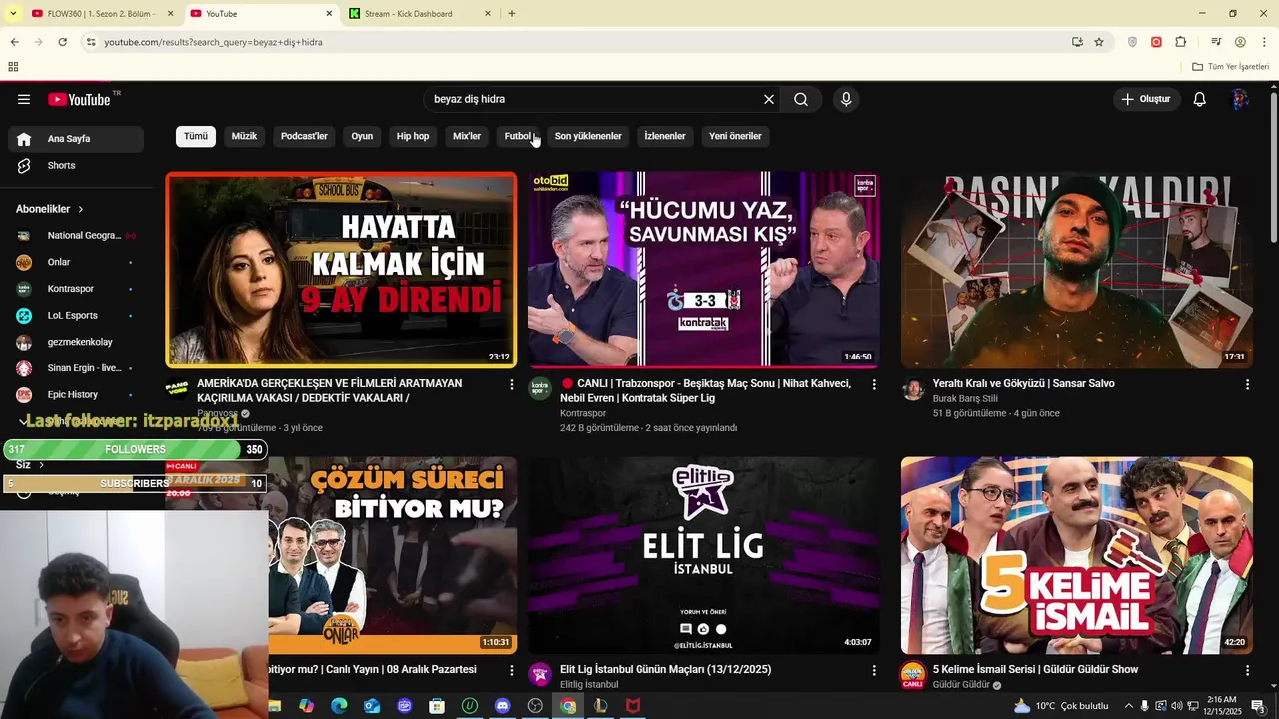Click the magnifier search button
The width and height of the screenshot is (1279, 719).
click(x=801, y=99)
